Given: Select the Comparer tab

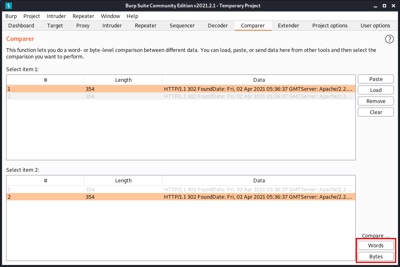Looking at the screenshot, I should (253, 25).
